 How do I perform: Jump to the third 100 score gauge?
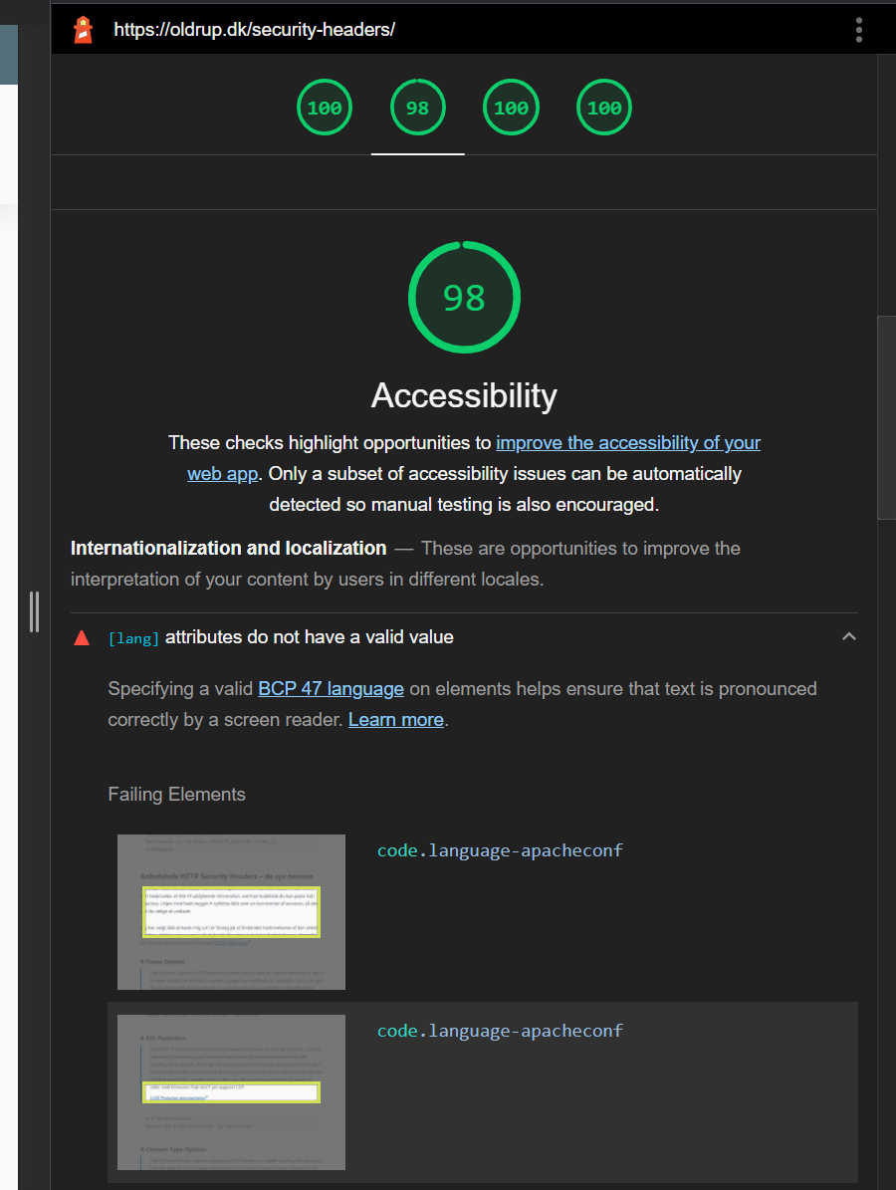click(512, 108)
